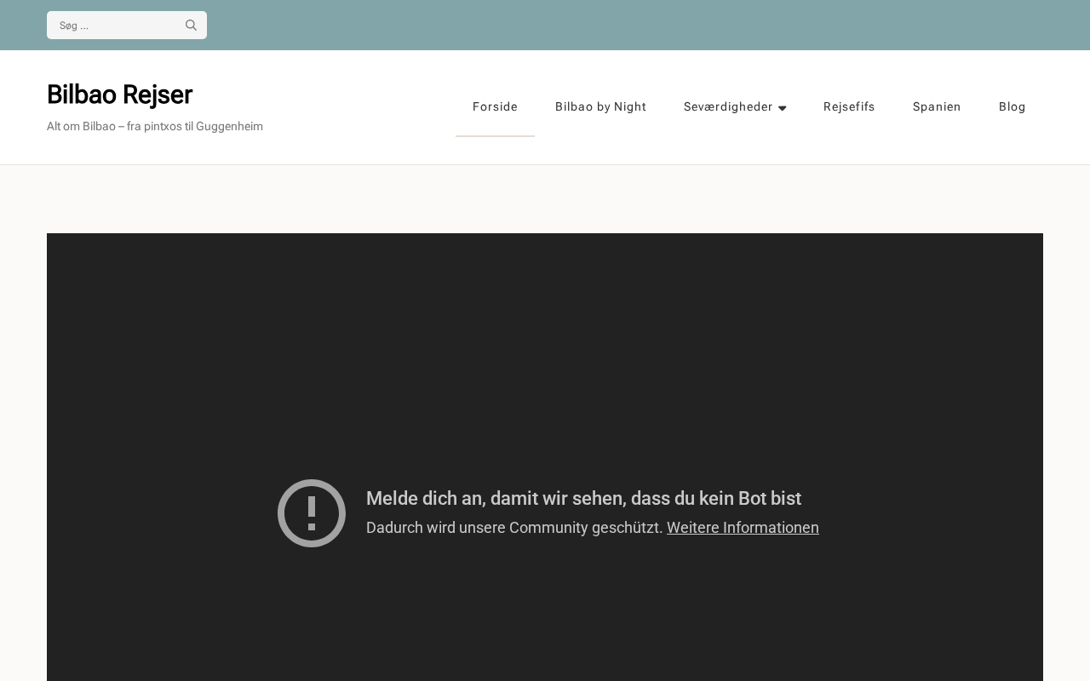
Task: Click the search magnifier icon
Action: pos(191,26)
